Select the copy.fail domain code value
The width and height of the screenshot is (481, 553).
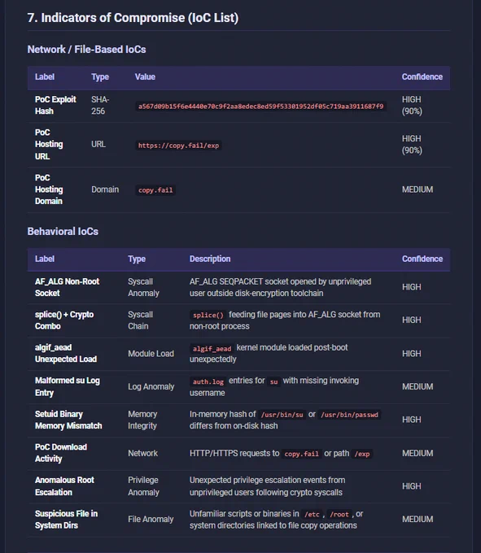tap(155, 190)
